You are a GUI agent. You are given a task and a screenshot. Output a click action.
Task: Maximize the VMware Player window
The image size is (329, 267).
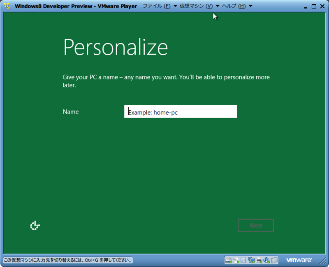(314, 6)
